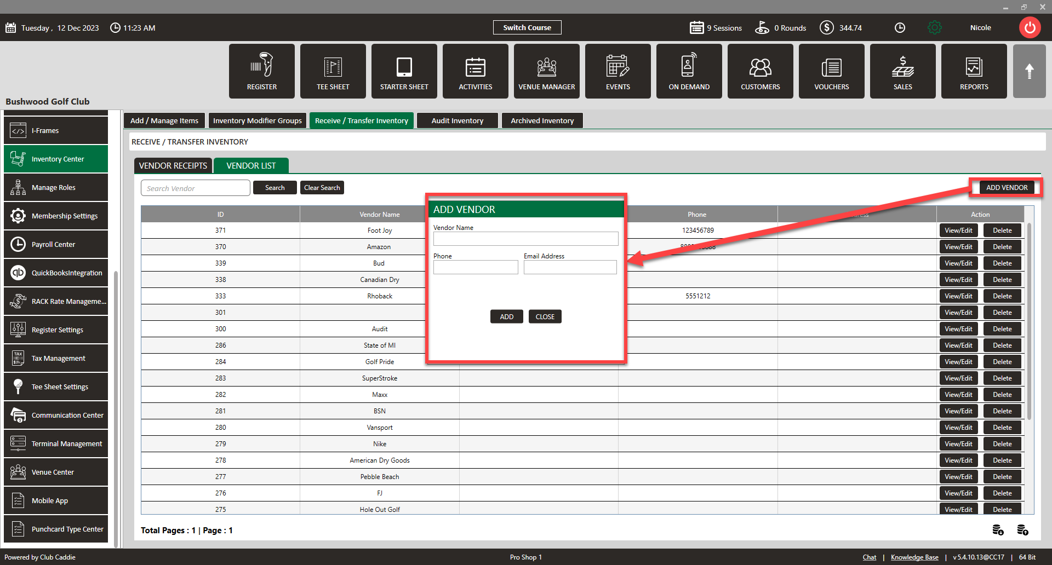Focus the Email Address input field

click(x=570, y=267)
